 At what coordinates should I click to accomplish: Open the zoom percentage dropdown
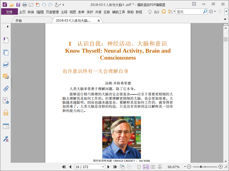[185, 167]
